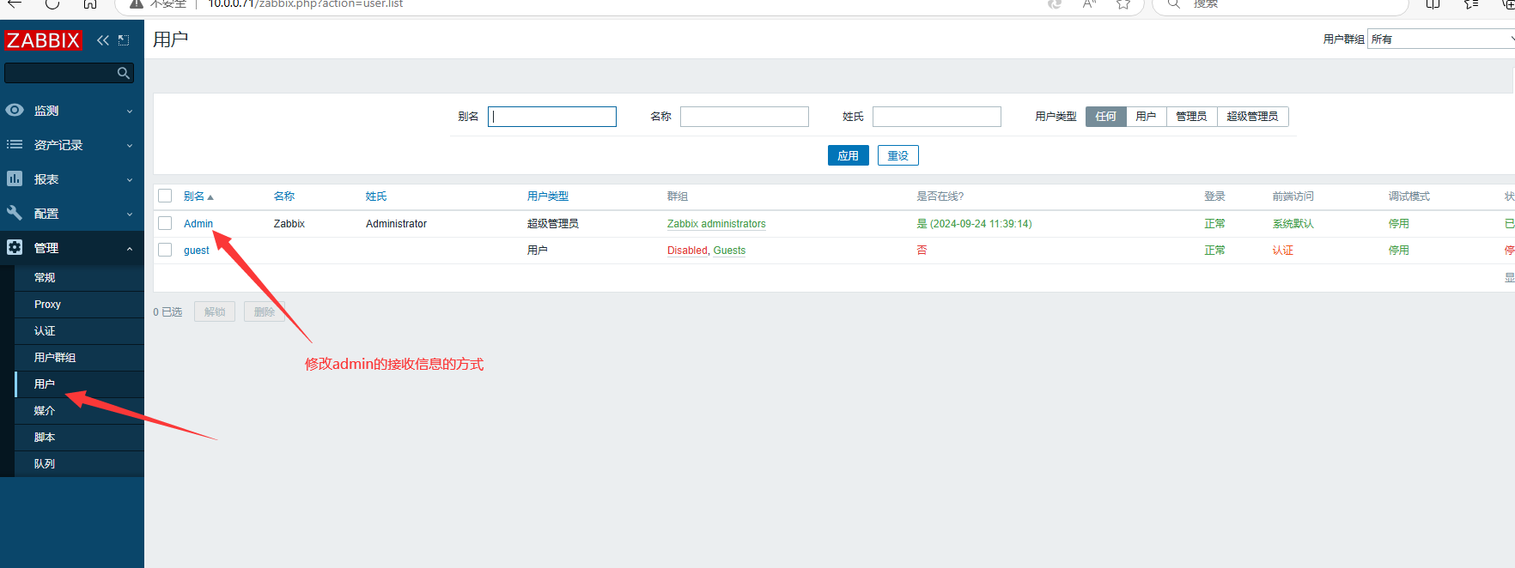Click the read aloud icon in address bar
Viewport: 1515px width, 568px height.
coord(1089,3)
